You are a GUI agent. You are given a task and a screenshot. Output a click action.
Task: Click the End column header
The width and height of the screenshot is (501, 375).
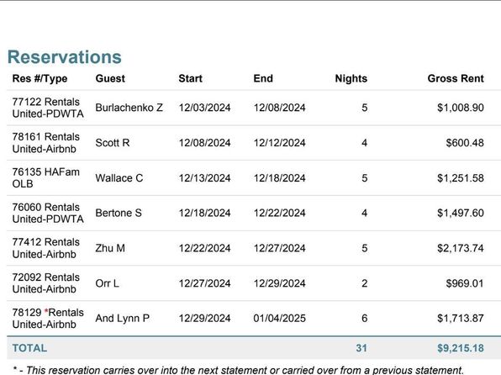point(263,79)
